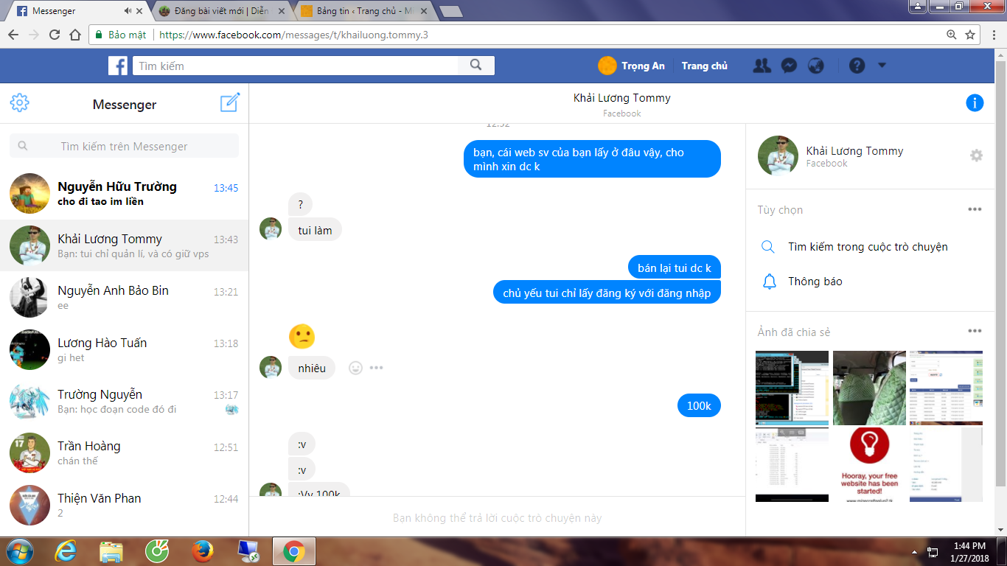
Task: Open Facebook friend requests icon
Action: point(762,66)
